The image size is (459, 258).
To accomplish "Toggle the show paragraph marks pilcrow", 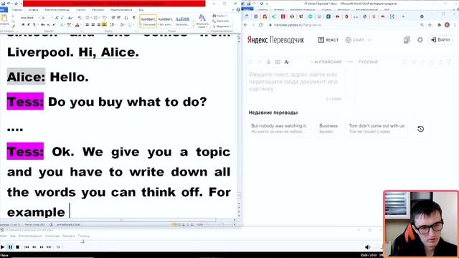I will pyautogui.click(x=134, y=18).
